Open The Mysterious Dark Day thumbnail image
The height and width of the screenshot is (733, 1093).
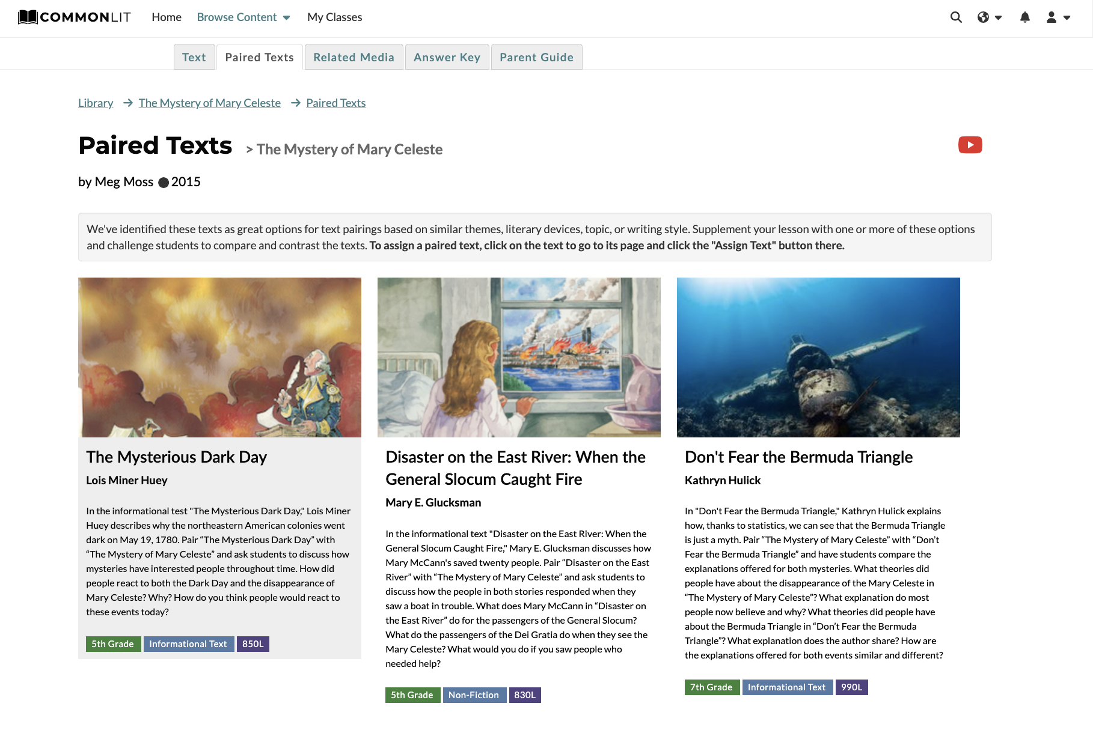(219, 357)
